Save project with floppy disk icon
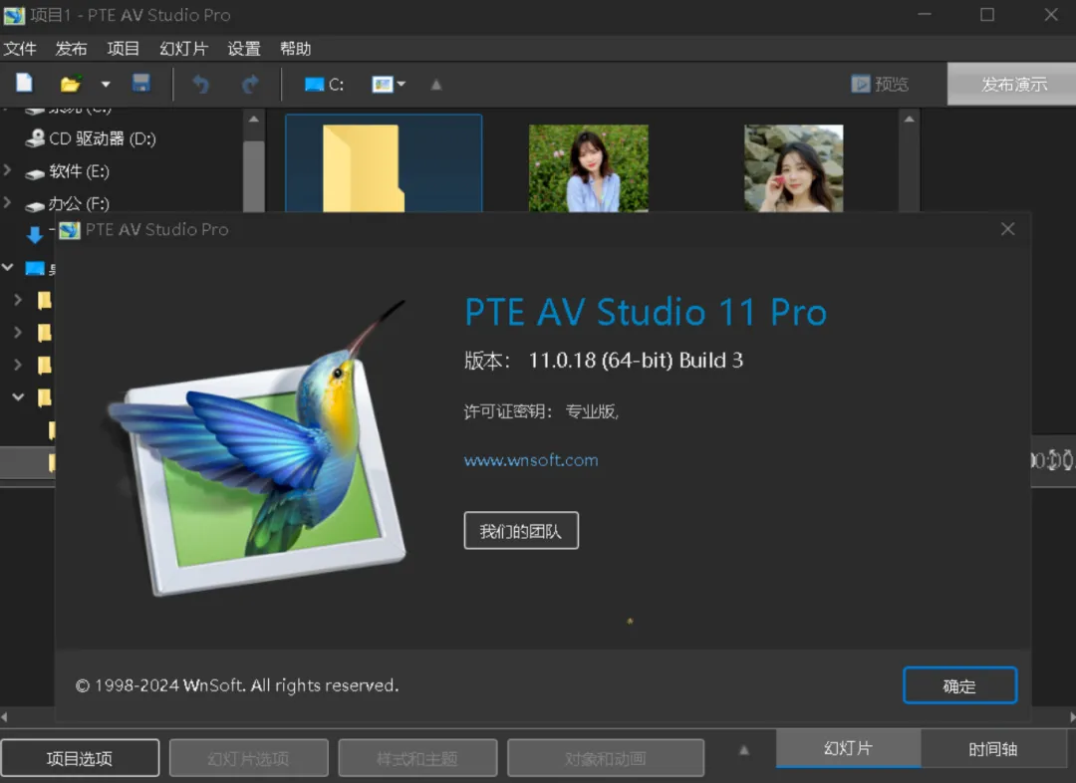 tap(140, 84)
